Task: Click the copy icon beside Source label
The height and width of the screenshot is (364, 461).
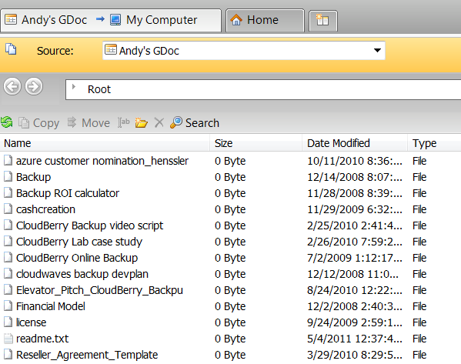Action: pos(12,49)
